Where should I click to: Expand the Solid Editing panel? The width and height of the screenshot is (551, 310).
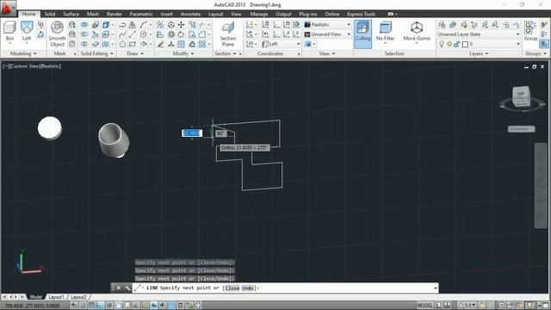tap(97, 53)
